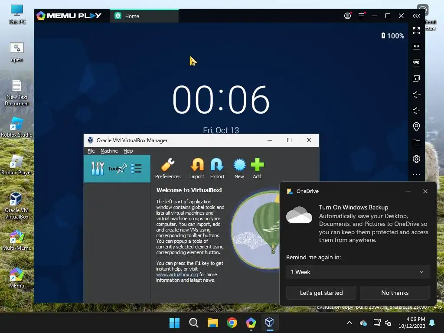Viewport: 444px width, 333px height.
Task: Open MEmu GPS location icon
Action: (416, 127)
